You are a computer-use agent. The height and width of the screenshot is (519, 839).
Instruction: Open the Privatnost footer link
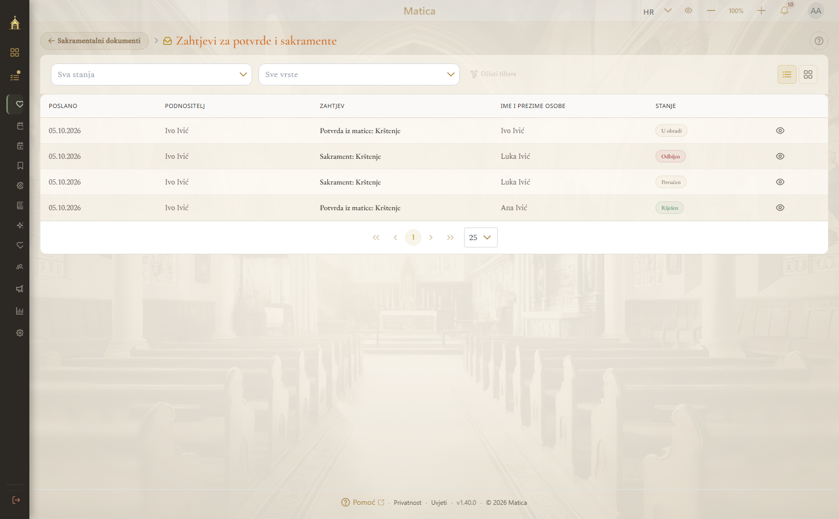pos(407,503)
